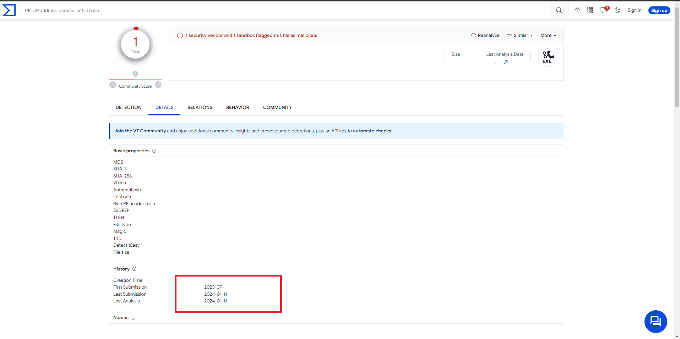Click the Last Submission date value
680x339 pixels.
[x=216, y=294]
